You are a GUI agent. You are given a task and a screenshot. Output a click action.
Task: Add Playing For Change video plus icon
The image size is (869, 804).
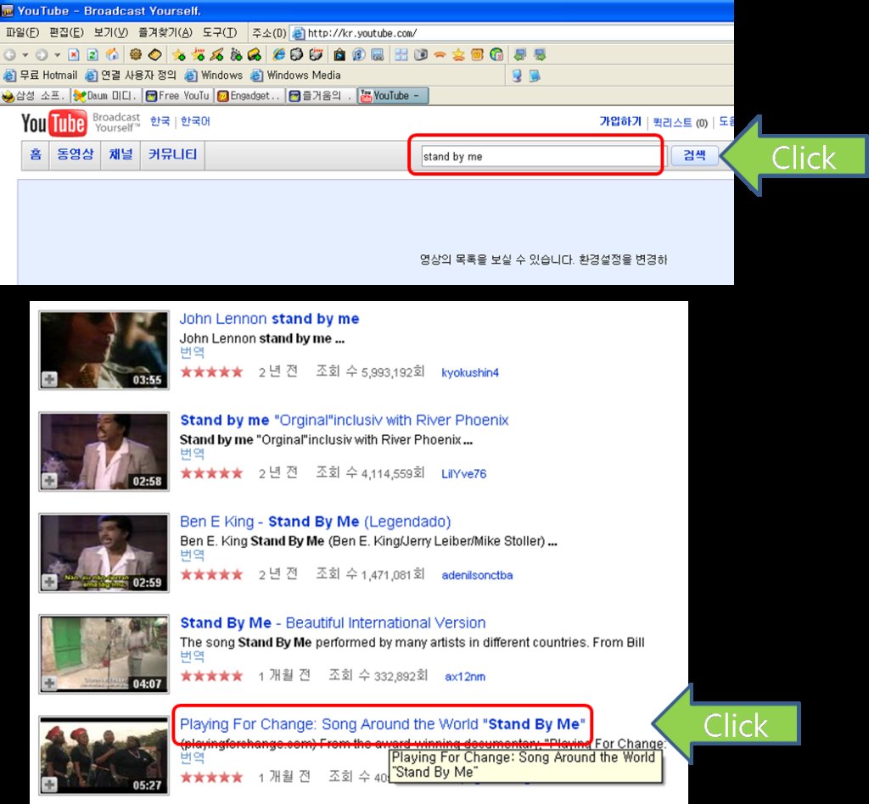click(x=49, y=784)
